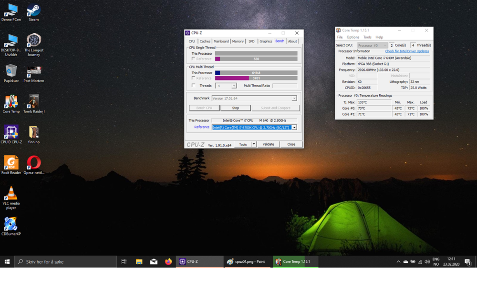Open the Core Temp desktop shortcut
Image resolution: width=477 pixels, height=289 pixels.
click(11, 104)
